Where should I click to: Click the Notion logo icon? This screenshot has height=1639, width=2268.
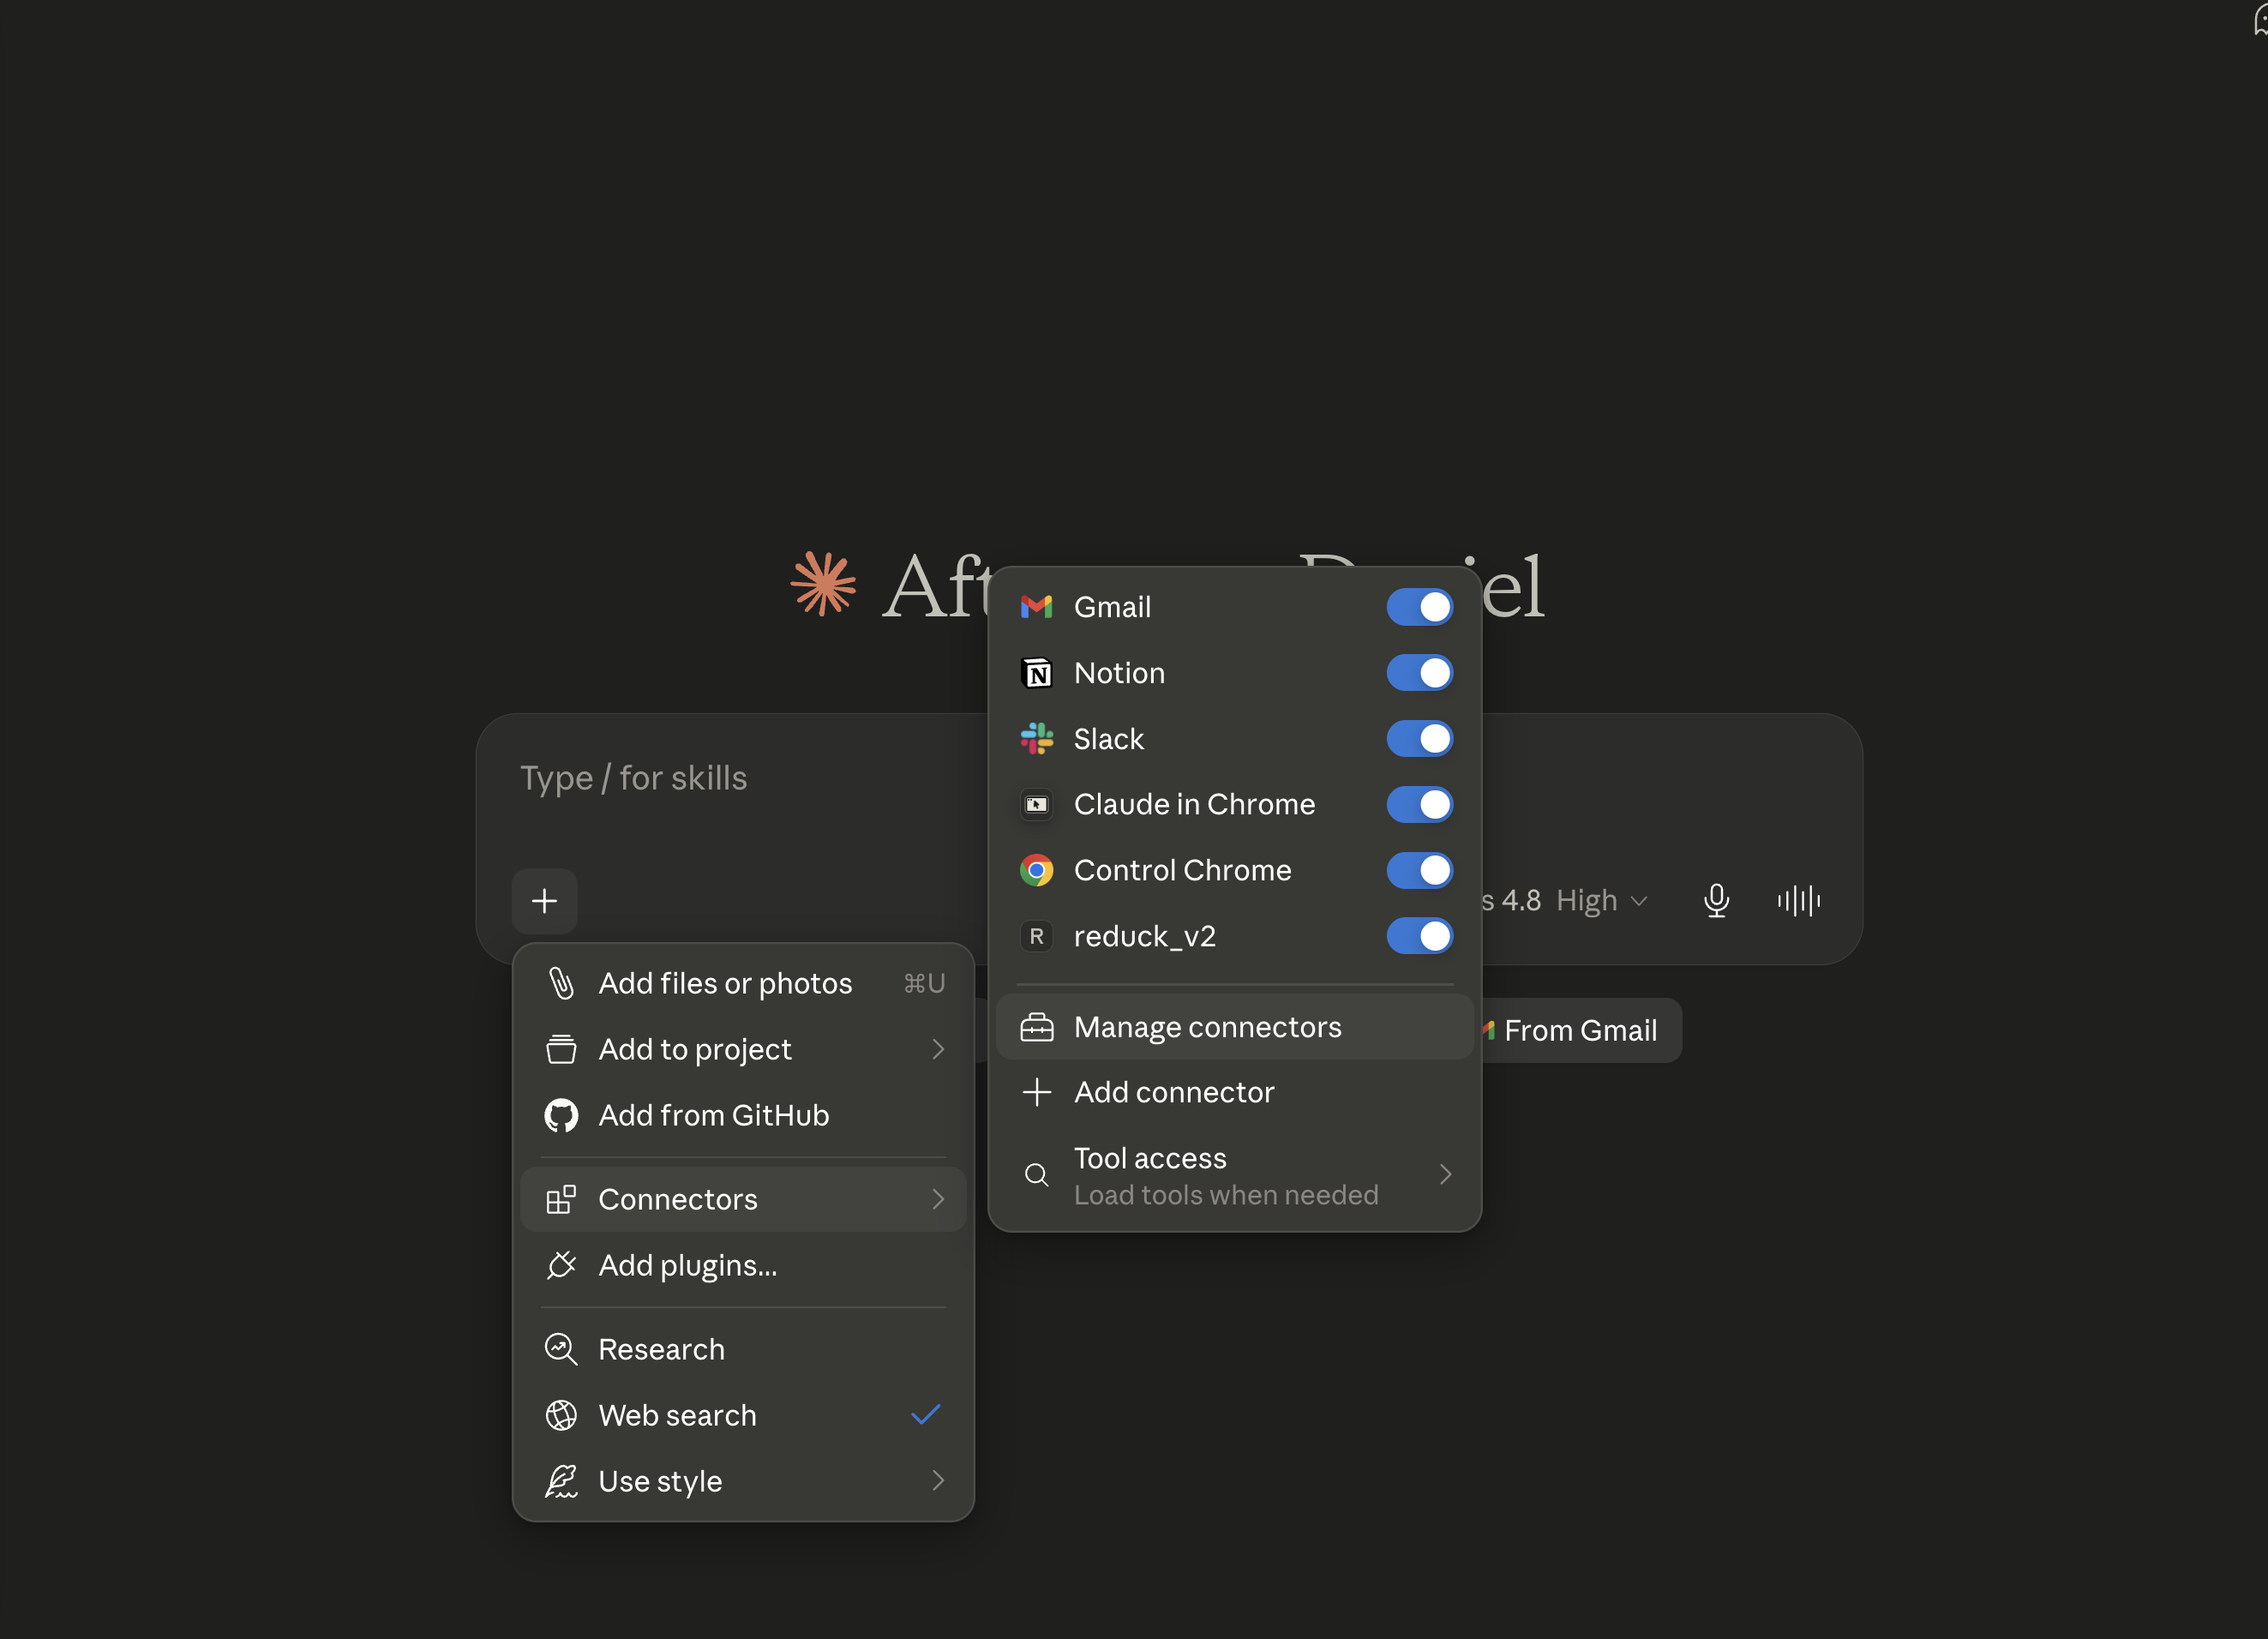tap(1037, 673)
